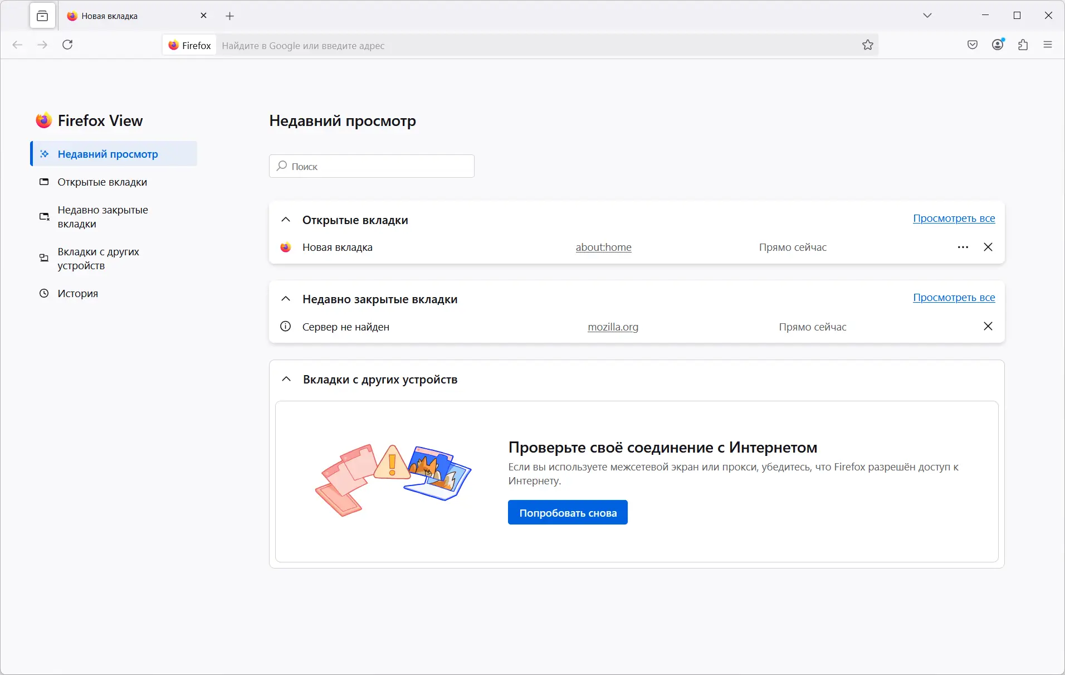Reload the page with the refresh icon
Image resolution: width=1065 pixels, height=675 pixels.
point(67,45)
